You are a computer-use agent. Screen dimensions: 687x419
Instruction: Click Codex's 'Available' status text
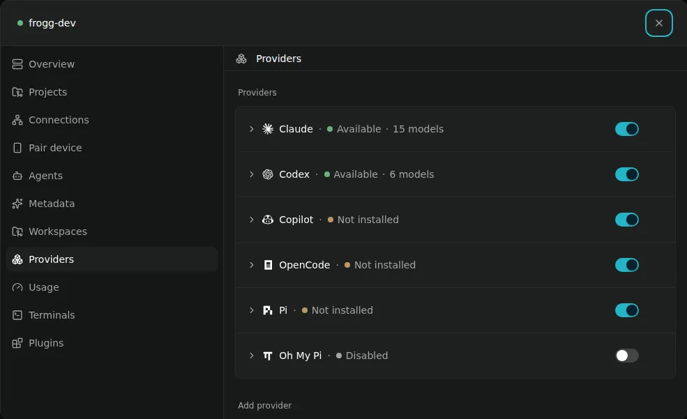(355, 174)
